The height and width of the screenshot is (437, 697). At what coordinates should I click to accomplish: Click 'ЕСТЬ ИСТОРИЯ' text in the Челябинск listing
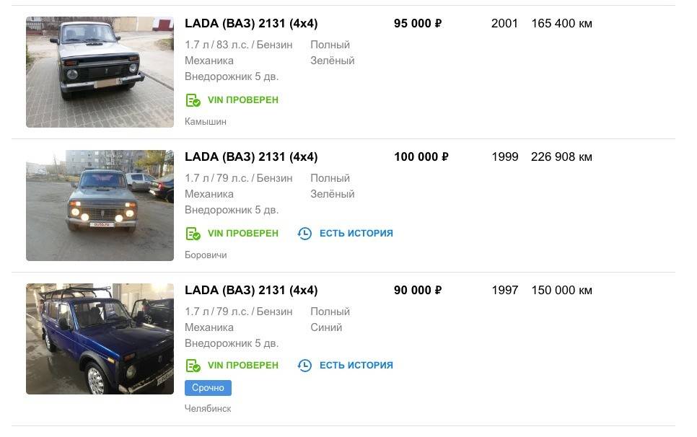[356, 366]
